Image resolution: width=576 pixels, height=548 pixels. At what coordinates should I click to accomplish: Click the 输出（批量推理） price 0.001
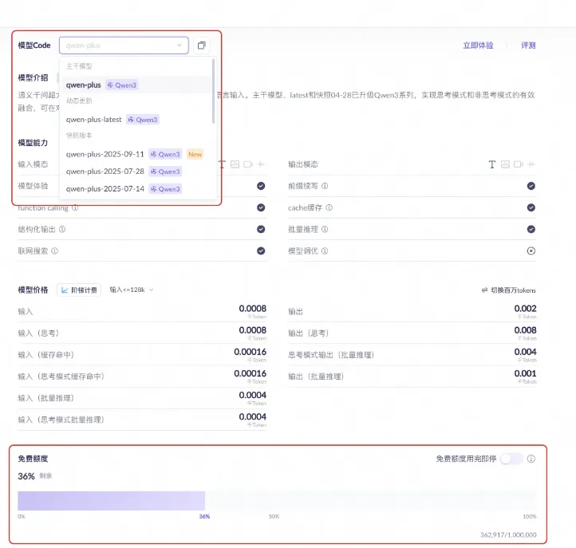point(525,373)
